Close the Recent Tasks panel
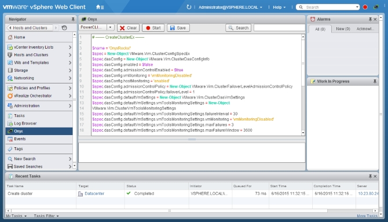 (x=375, y=176)
